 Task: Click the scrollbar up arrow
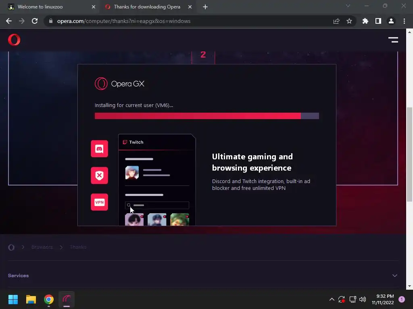[x=409, y=32]
